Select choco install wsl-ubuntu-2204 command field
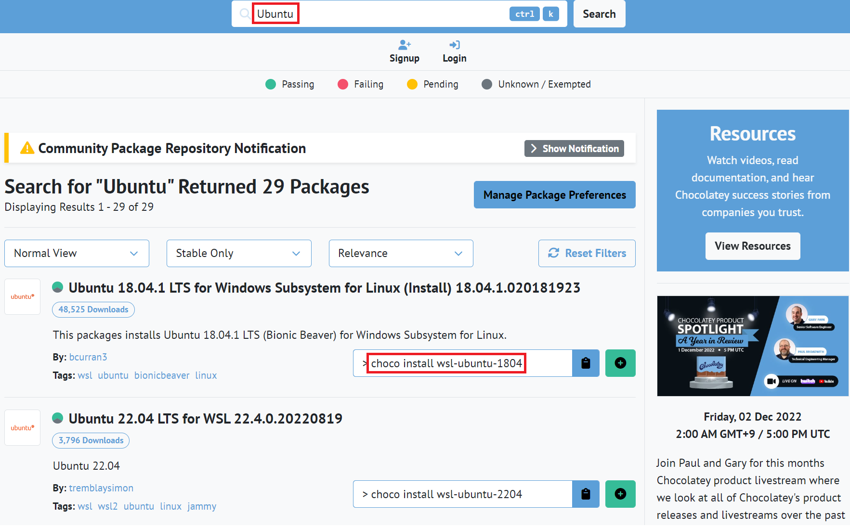This screenshot has height=527, width=850. pyautogui.click(x=463, y=494)
